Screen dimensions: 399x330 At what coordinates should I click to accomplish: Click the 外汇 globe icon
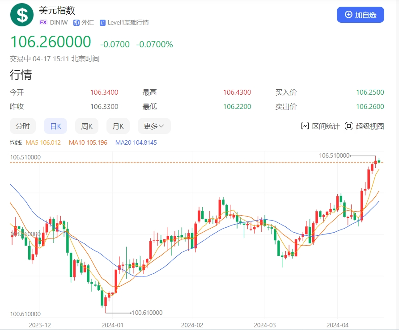click(x=76, y=22)
